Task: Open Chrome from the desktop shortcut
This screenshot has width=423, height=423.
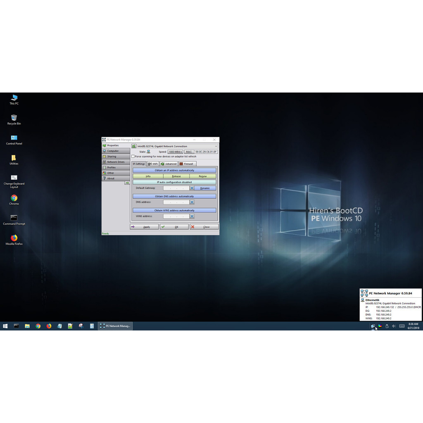Action: click(14, 198)
